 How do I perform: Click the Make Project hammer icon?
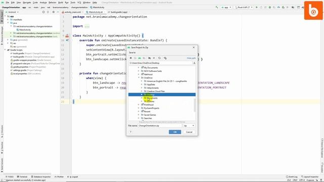point(217,7)
